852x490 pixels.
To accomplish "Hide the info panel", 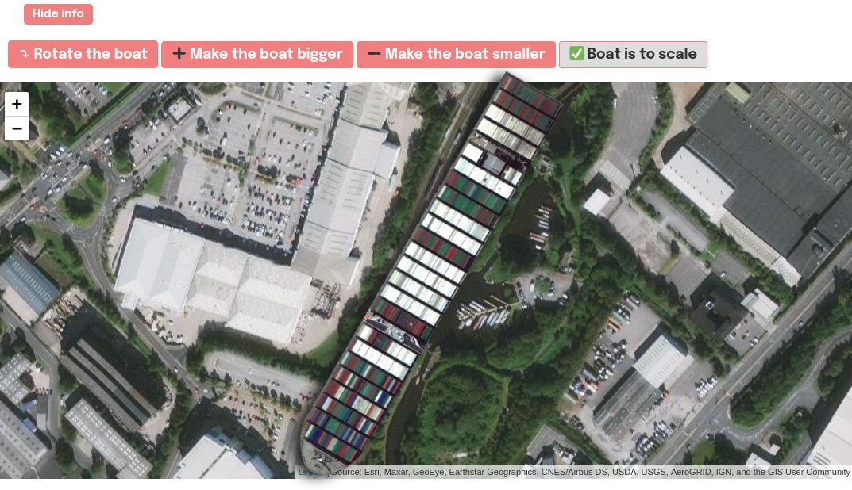I will point(58,13).
